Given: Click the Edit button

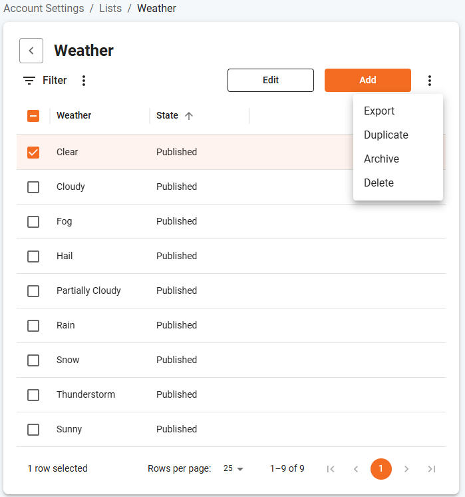Looking at the screenshot, I should (271, 80).
